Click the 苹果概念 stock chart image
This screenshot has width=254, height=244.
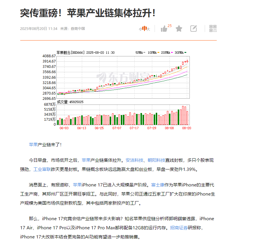(x=117, y=90)
